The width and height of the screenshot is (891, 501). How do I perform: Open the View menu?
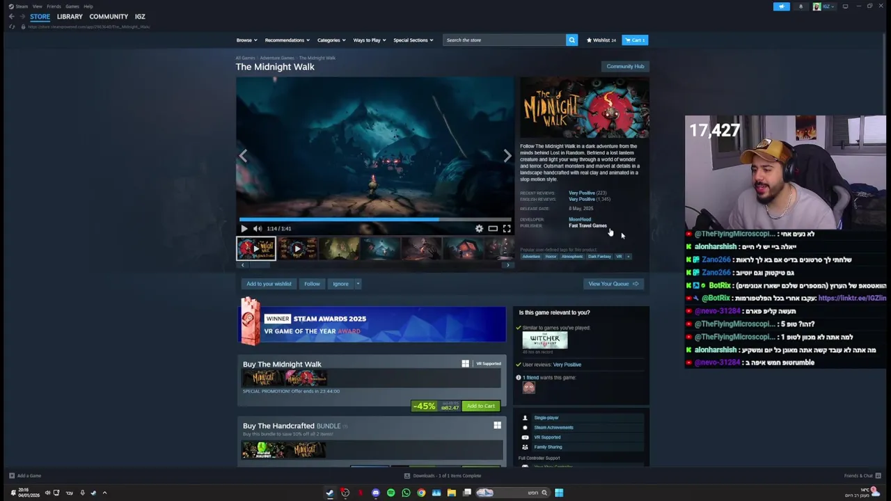(37, 6)
